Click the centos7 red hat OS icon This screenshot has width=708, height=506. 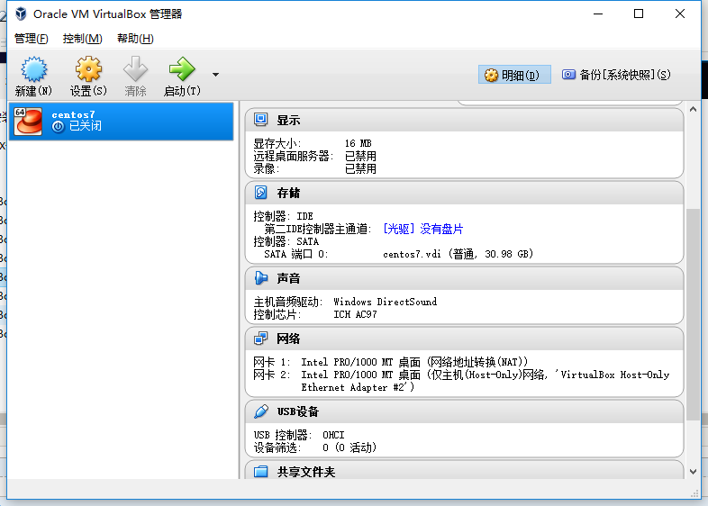[x=28, y=122]
